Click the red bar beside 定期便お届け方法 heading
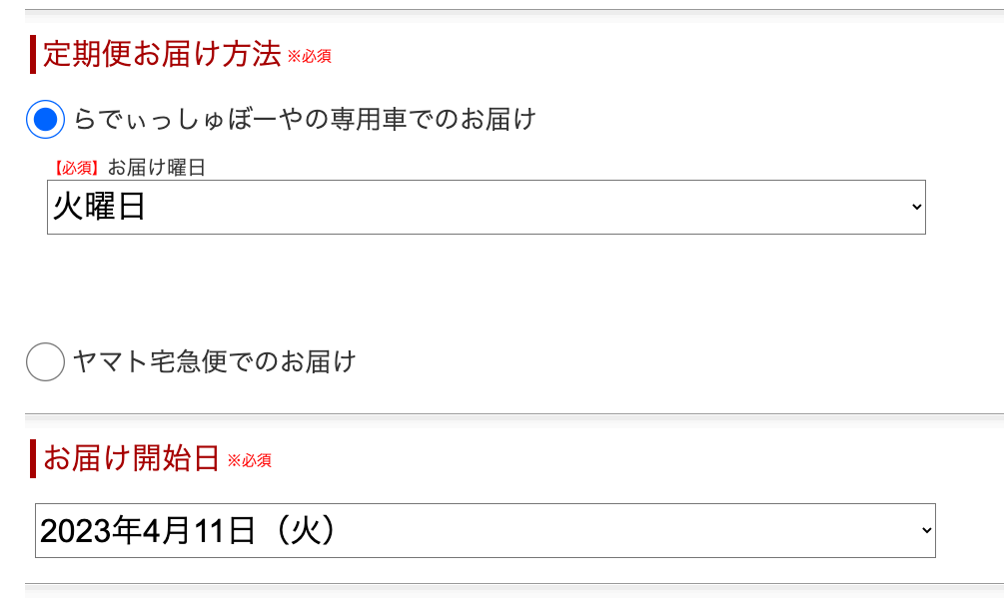Screen dimensions: 1008x605 33,55
